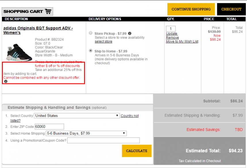Click the Promotional/Coupon Code field
Image resolution: width=247 pixels, height=168 pixels.
click(103, 140)
